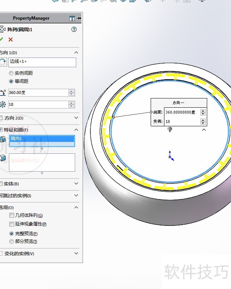Select 完整预览(F) radio button
The height and width of the screenshot is (289, 231).
point(12,234)
